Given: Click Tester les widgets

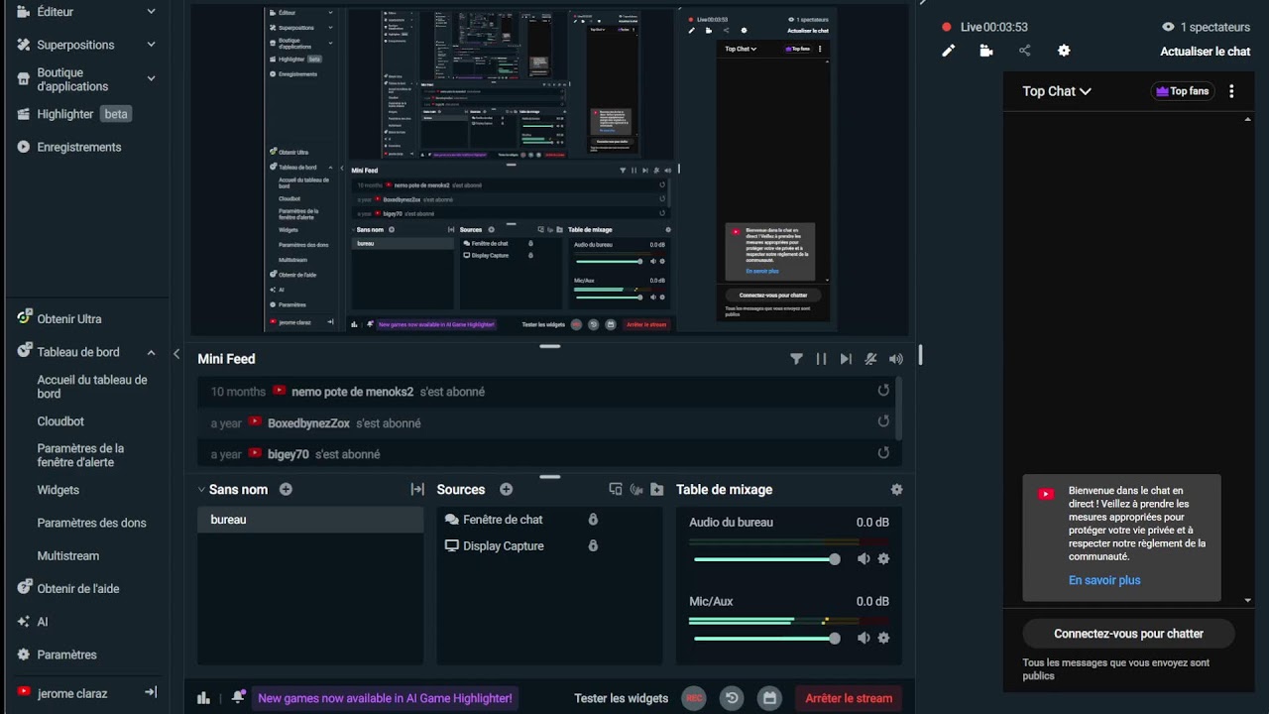Looking at the screenshot, I should pos(621,698).
